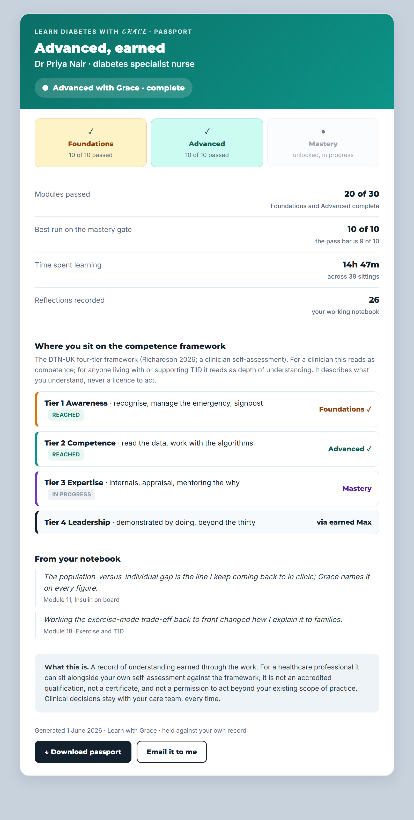Click the Mastery card dot icon
This screenshot has height=820, width=414.
(323, 132)
